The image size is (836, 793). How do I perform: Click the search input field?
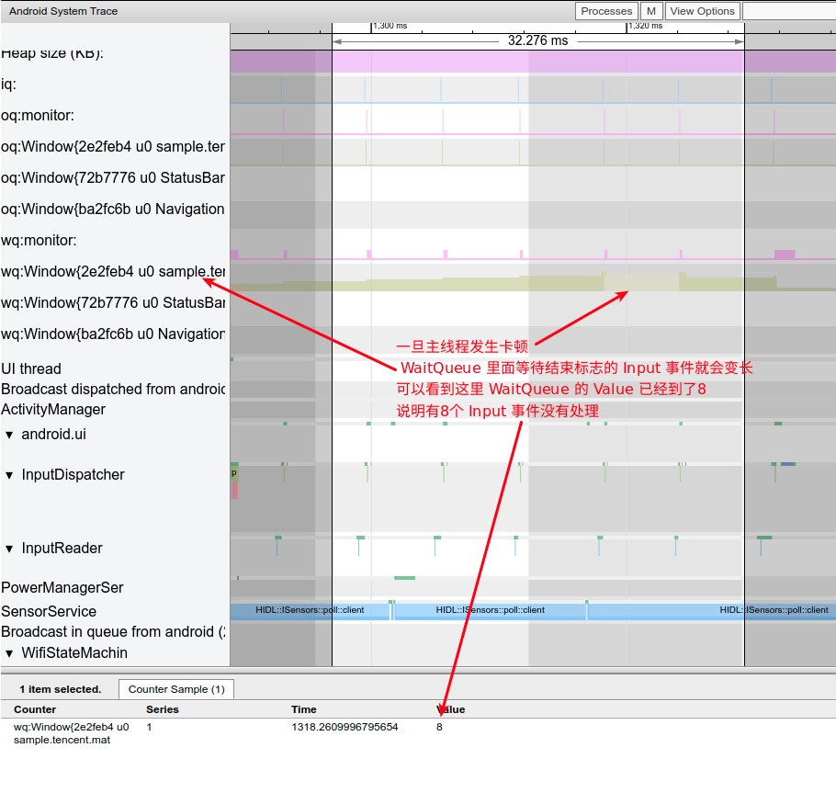click(788, 11)
